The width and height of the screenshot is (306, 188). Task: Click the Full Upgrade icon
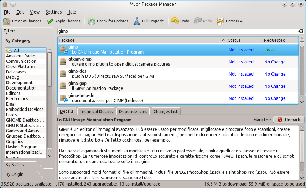click(x=137, y=21)
